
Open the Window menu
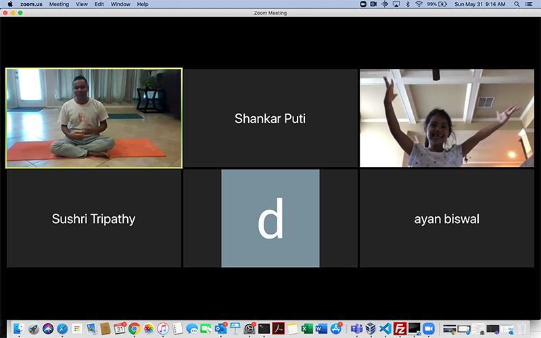120,4
